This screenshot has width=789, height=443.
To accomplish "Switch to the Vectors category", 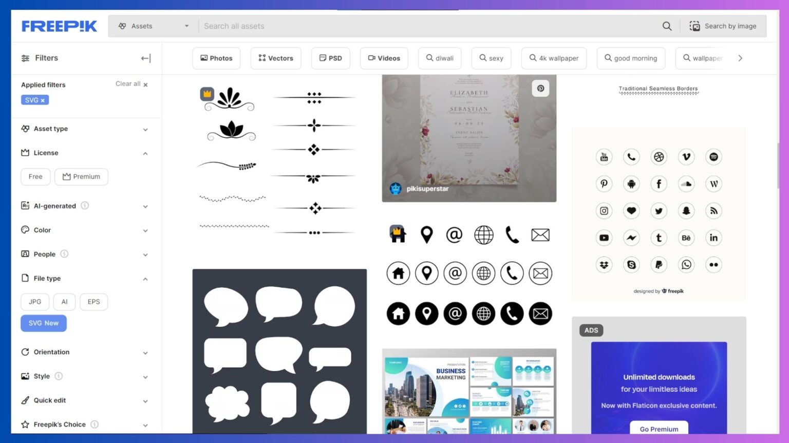I will point(275,58).
